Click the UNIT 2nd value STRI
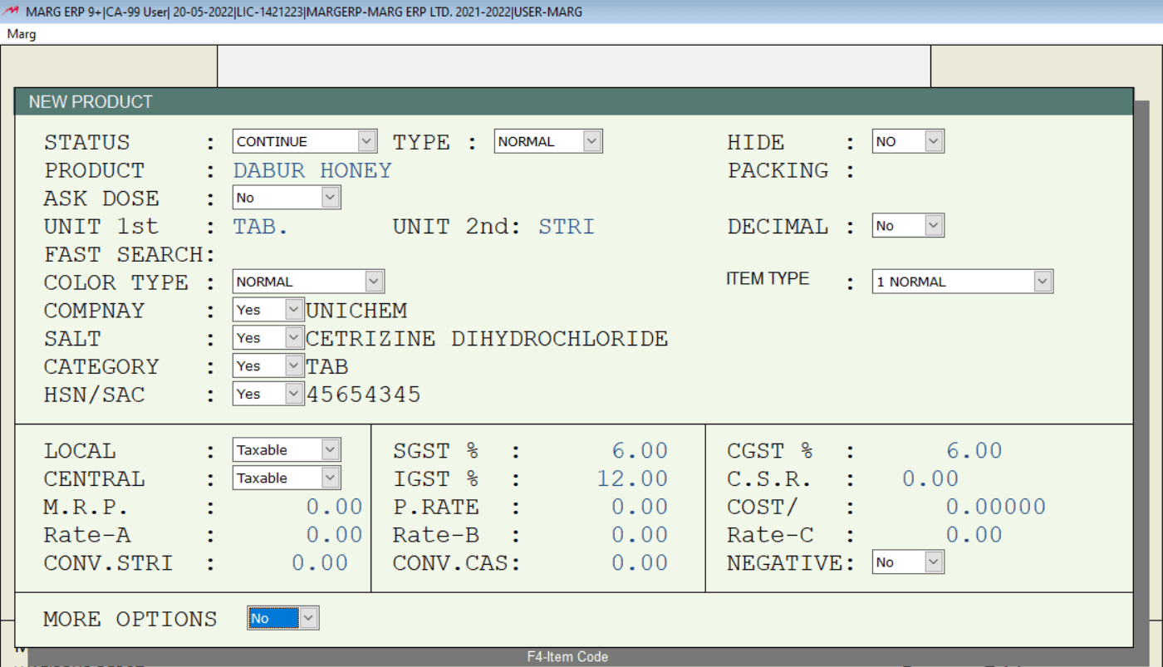The height and width of the screenshot is (667, 1163). [567, 227]
